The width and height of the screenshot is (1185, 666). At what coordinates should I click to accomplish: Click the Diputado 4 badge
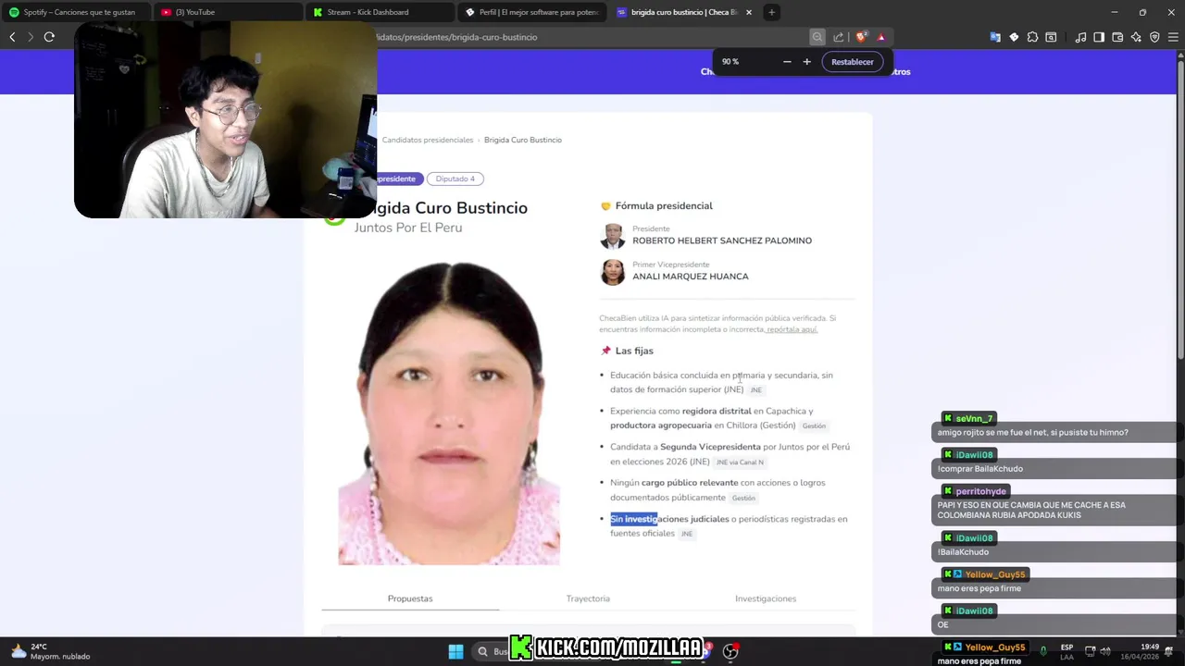click(455, 179)
